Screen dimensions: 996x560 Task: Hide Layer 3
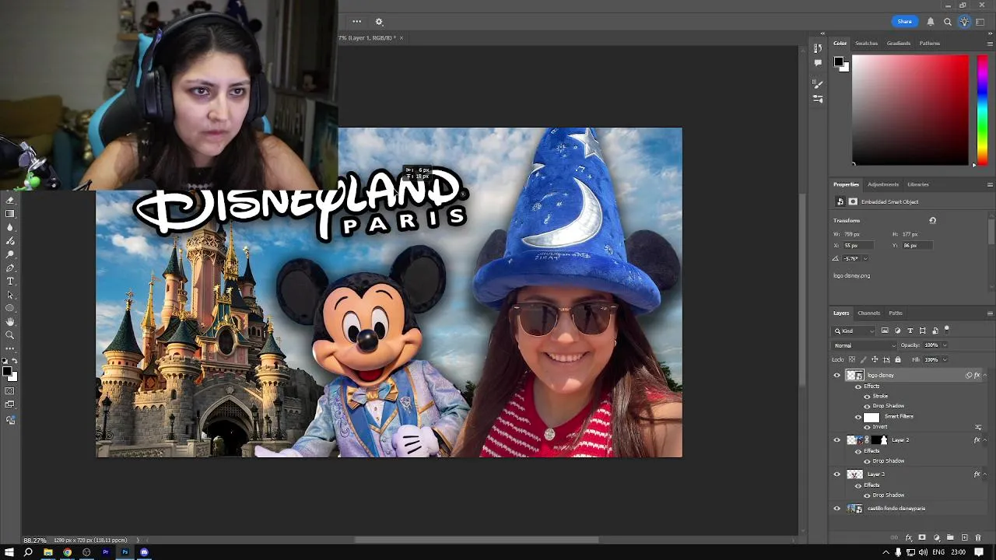coord(837,474)
